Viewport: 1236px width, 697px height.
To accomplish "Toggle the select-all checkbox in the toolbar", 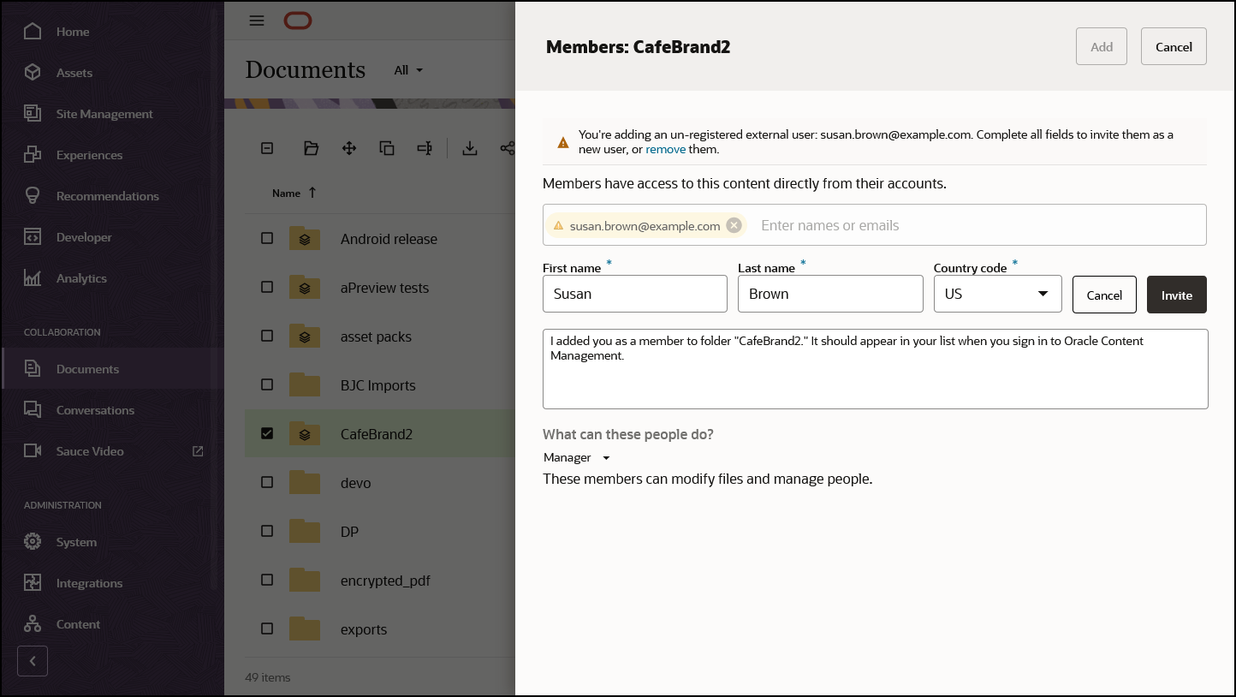I will click(x=267, y=148).
